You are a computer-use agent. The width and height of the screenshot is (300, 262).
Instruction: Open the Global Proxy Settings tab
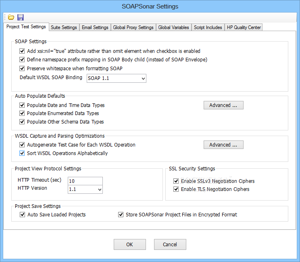click(133, 27)
